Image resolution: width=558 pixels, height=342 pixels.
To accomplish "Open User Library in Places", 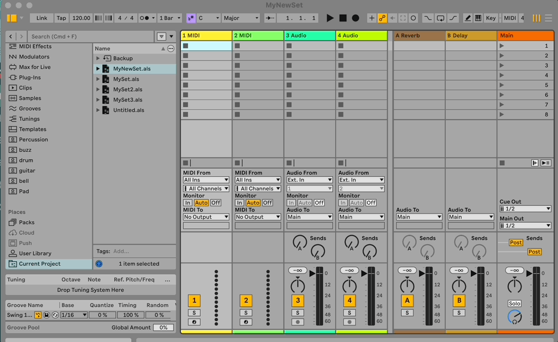I will (x=35, y=253).
